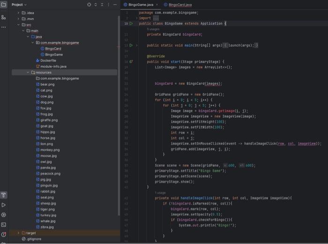The width and height of the screenshot is (328, 244).
Task: Collapse the com.example.bingogame package under java
Action: coord(33,43)
